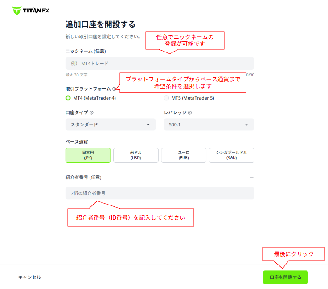Click the ニックネーム (任意) label
Image resolution: width=328 pixels, height=289 pixels.
click(x=86, y=51)
